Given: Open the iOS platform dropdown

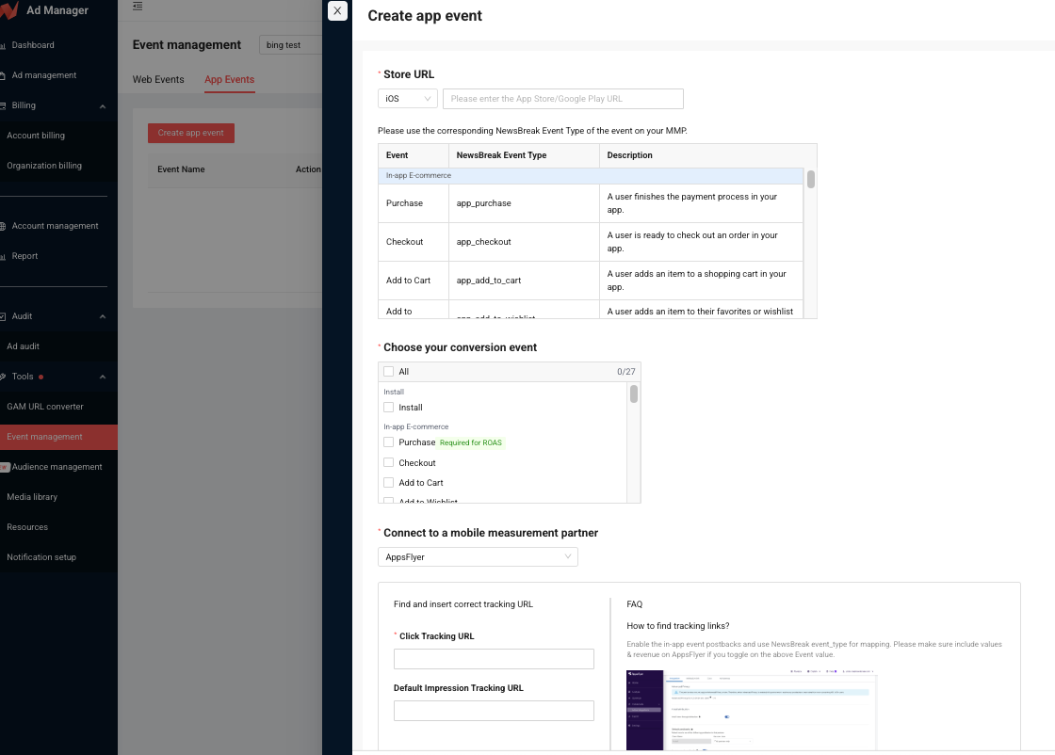Looking at the screenshot, I should click(407, 99).
